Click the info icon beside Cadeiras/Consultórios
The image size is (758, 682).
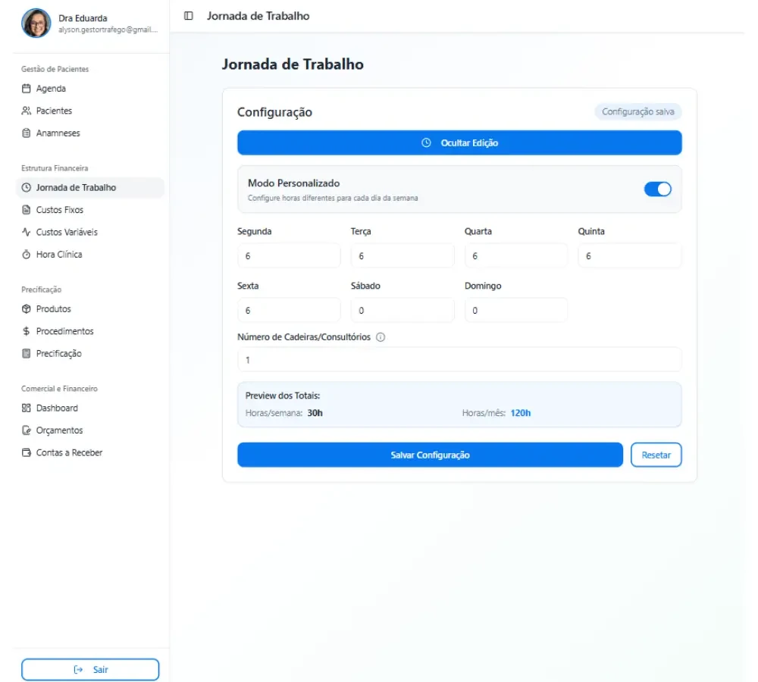[381, 337]
